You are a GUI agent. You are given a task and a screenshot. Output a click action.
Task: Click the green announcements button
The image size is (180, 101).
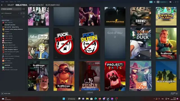pyautogui.click(x=151, y=2)
